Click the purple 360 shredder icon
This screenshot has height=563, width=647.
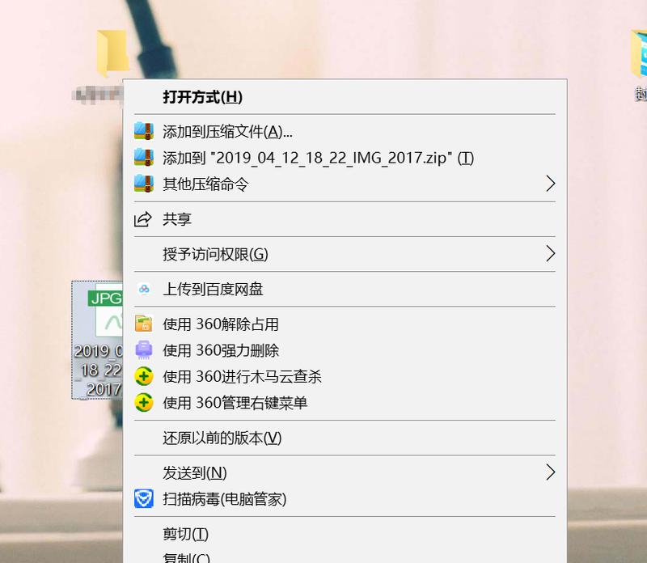[144, 350]
